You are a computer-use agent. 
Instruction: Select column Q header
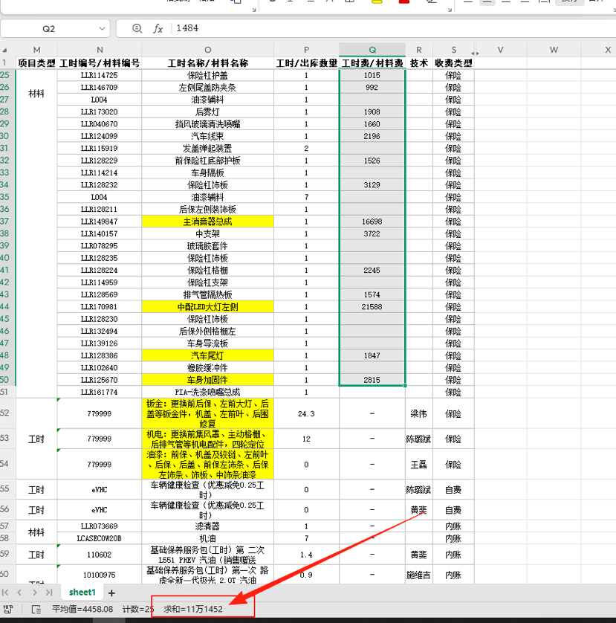[x=372, y=50]
